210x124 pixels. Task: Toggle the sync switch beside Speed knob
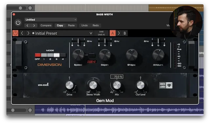(x=92, y=55)
